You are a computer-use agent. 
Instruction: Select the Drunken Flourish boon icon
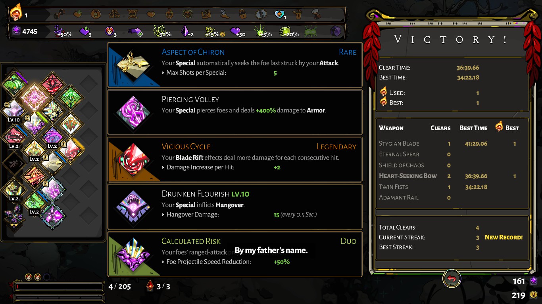(x=133, y=207)
